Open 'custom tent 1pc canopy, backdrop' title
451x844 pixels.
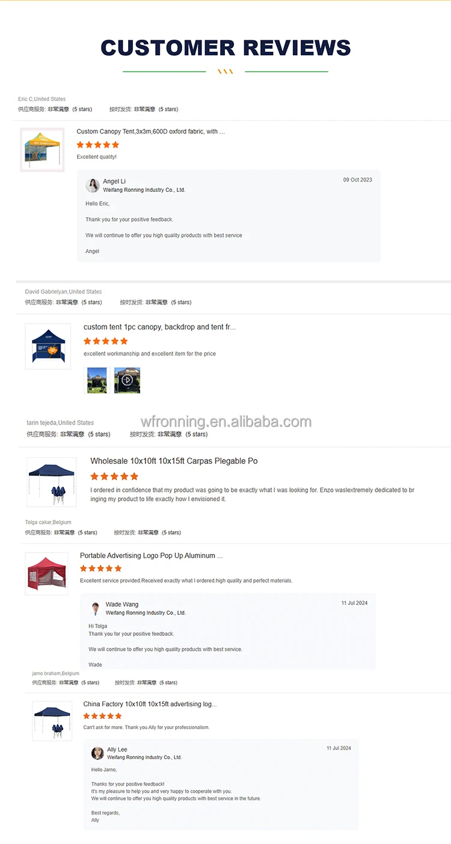coord(160,327)
